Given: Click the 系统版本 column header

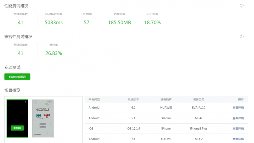Looking at the screenshot, I should (x=133, y=99).
